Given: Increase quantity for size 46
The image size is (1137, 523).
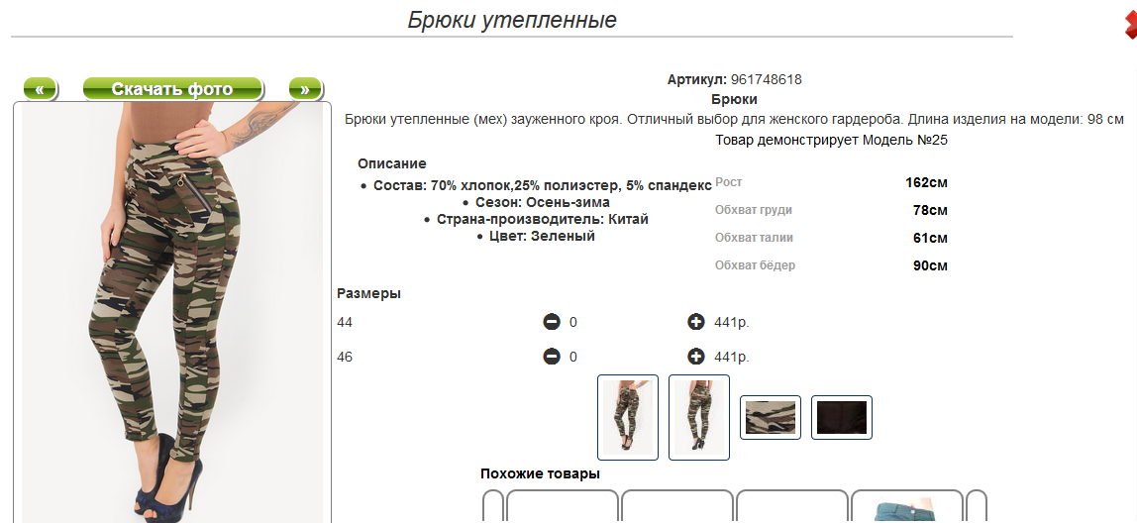Looking at the screenshot, I should coord(696,357).
